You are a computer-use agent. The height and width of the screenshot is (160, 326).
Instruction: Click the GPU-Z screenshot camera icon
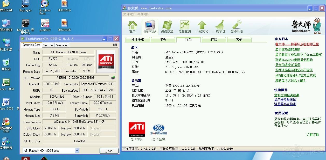click(x=115, y=45)
